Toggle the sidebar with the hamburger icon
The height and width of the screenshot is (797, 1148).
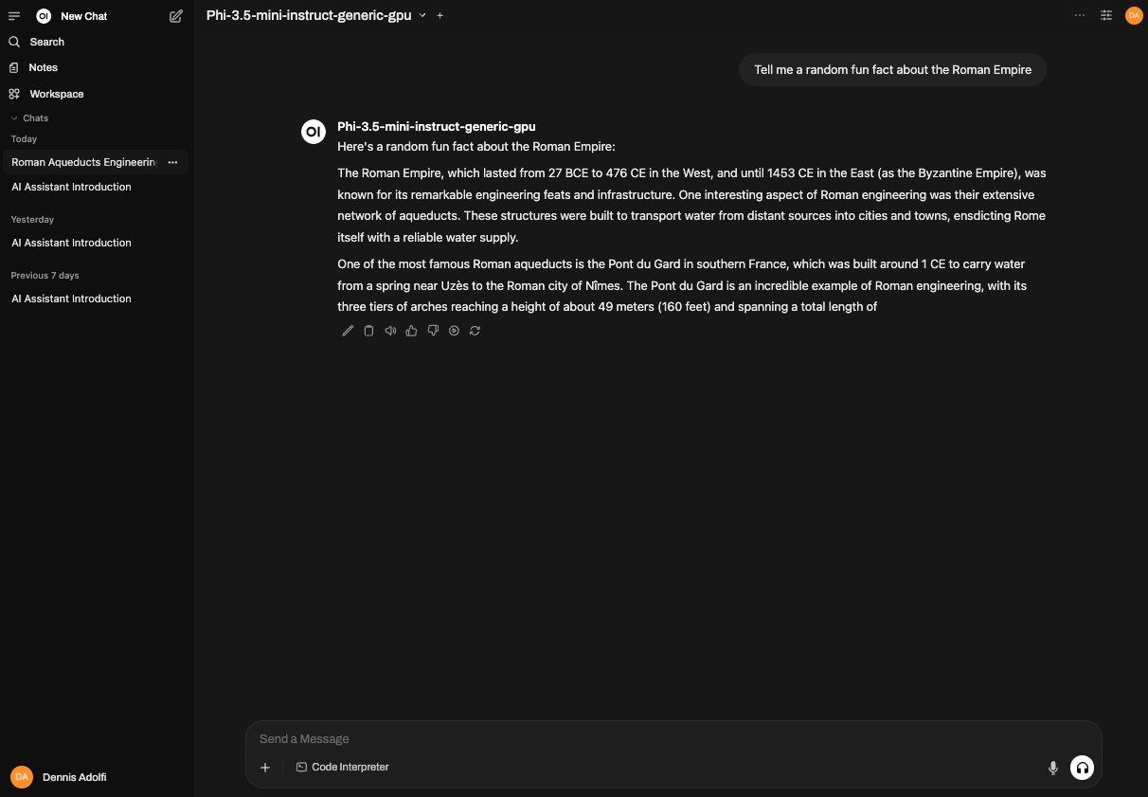[x=14, y=16]
